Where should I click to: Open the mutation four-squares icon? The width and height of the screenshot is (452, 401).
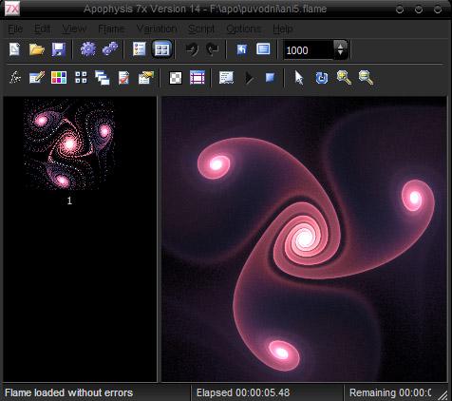(x=81, y=77)
